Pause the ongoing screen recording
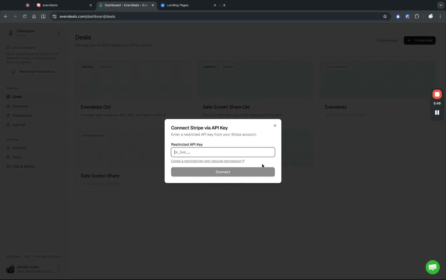Image resolution: width=446 pixels, height=280 pixels. 437,113
